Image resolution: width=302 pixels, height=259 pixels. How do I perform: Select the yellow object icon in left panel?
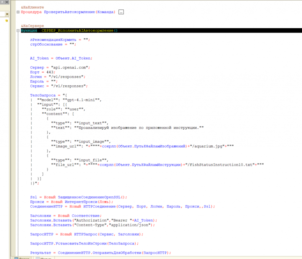6,21
